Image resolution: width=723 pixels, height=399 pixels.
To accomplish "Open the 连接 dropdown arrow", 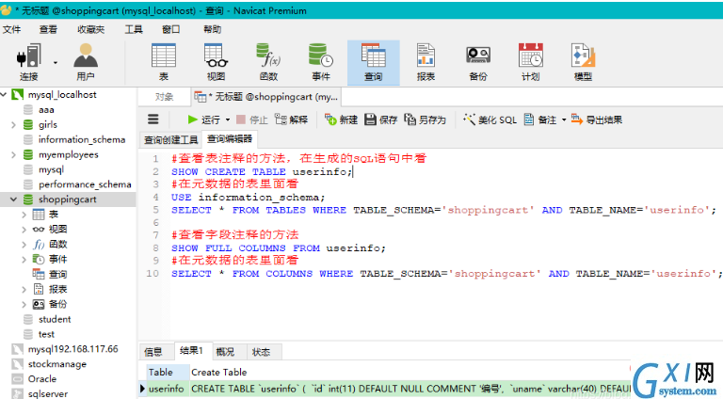I will [56, 63].
